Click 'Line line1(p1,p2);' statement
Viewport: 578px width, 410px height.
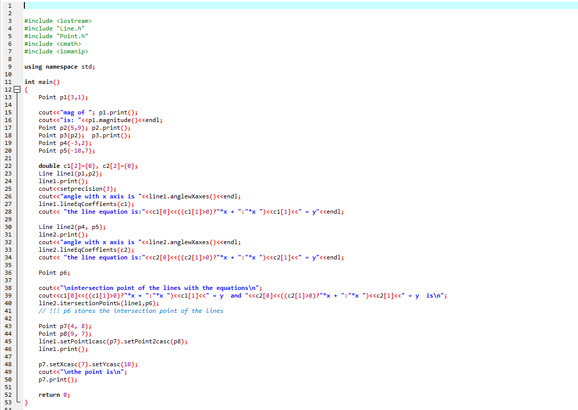pyautogui.click(x=70, y=173)
